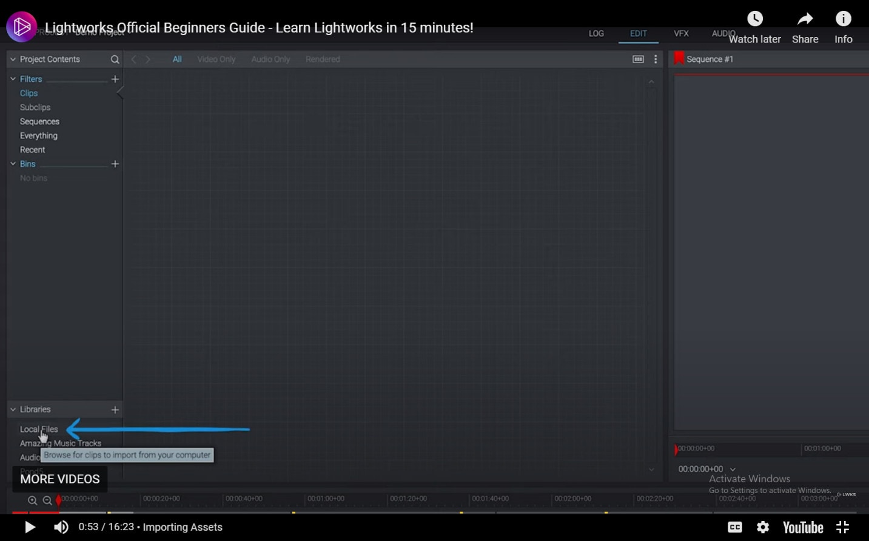Open the Importing Assets chapter label

click(183, 527)
